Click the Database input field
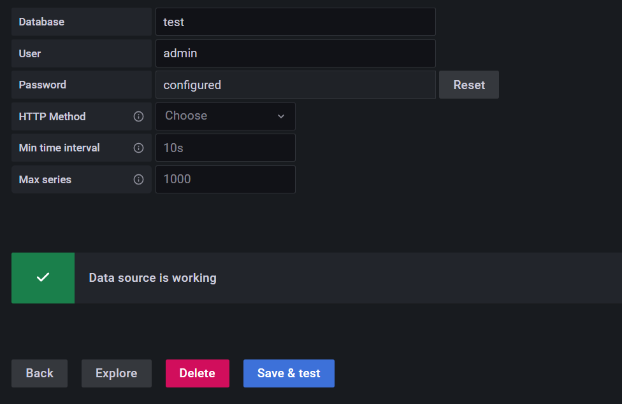Image resolution: width=622 pixels, height=404 pixels. pyautogui.click(x=296, y=22)
